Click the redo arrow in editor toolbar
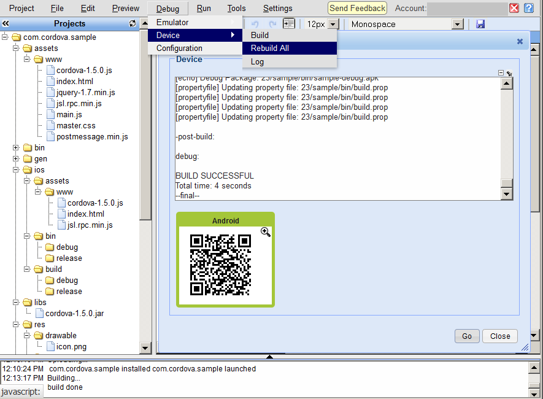Viewport: 543px width, 399px height. pyautogui.click(x=272, y=24)
